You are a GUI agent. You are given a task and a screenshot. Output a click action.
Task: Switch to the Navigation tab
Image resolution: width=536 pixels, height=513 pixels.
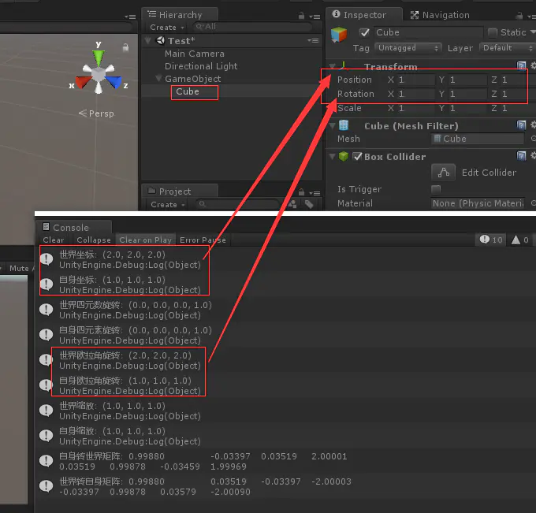coord(440,15)
